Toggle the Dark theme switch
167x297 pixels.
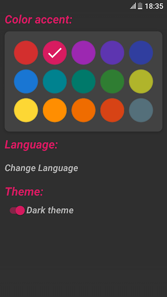[17, 210]
